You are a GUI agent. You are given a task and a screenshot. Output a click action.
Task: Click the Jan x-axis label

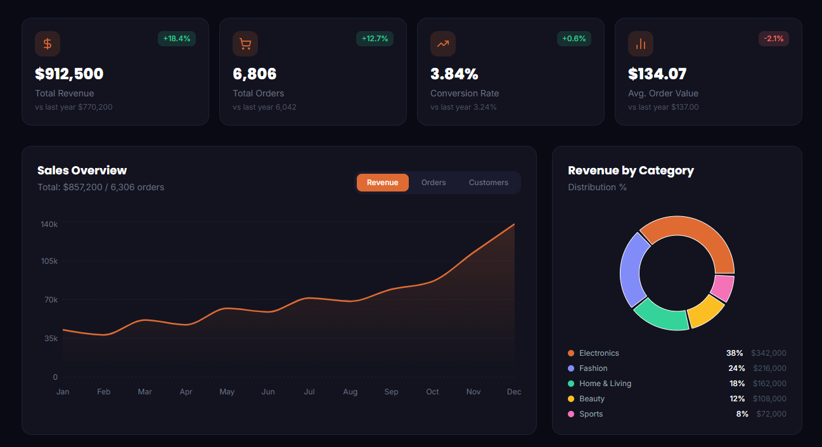coord(63,392)
